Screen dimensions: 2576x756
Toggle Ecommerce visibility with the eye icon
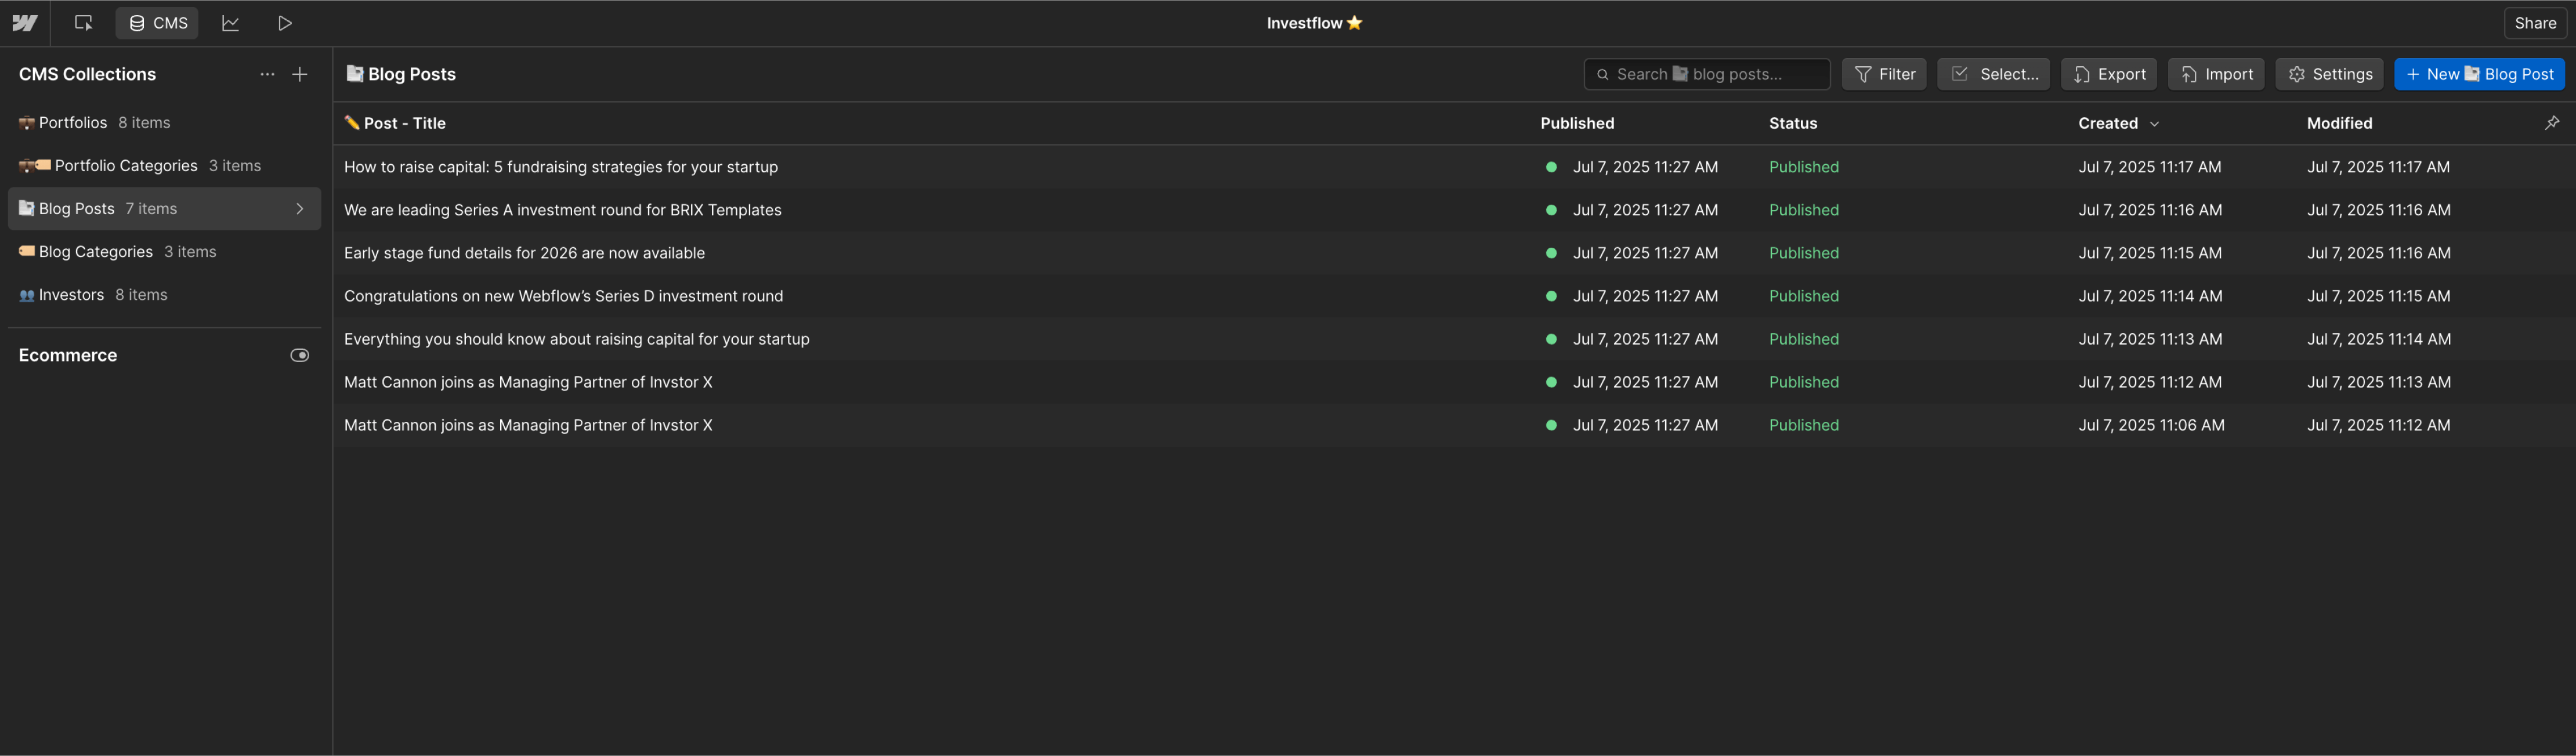(299, 355)
